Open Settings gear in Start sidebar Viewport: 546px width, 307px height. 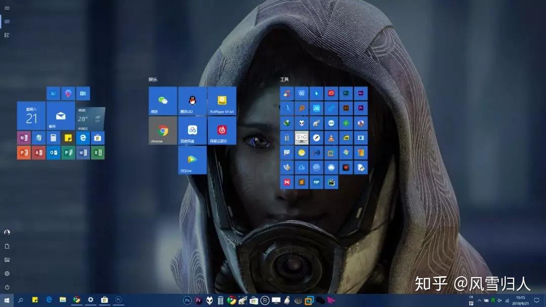click(7, 274)
